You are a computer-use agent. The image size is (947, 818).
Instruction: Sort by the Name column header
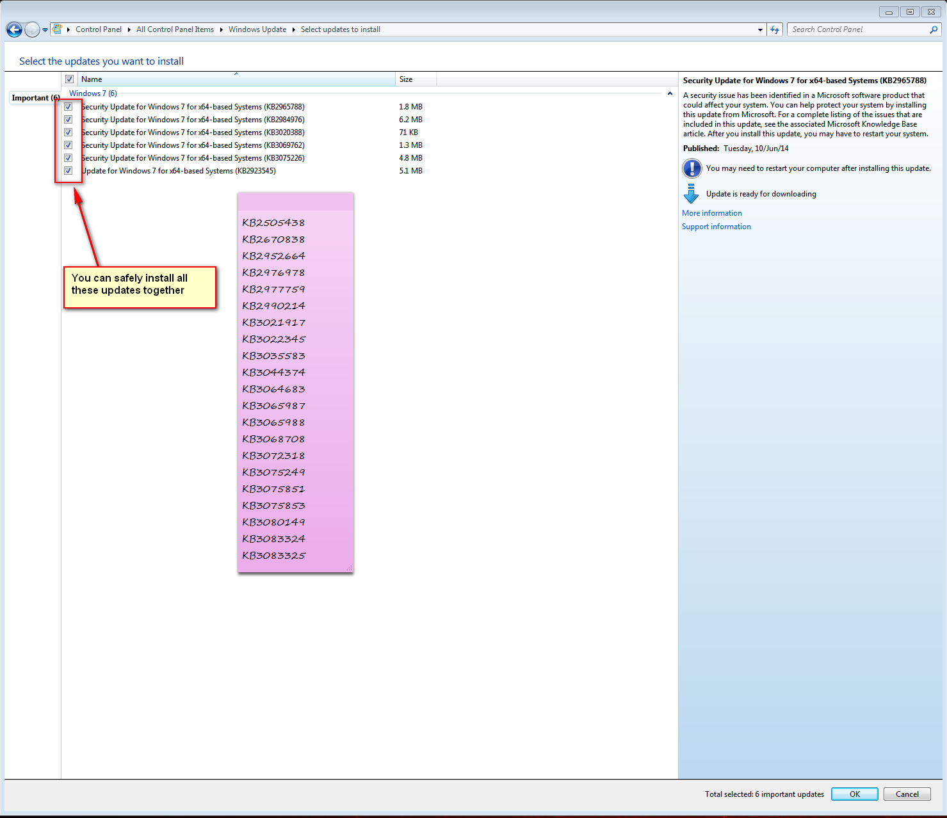coord(236,79)
